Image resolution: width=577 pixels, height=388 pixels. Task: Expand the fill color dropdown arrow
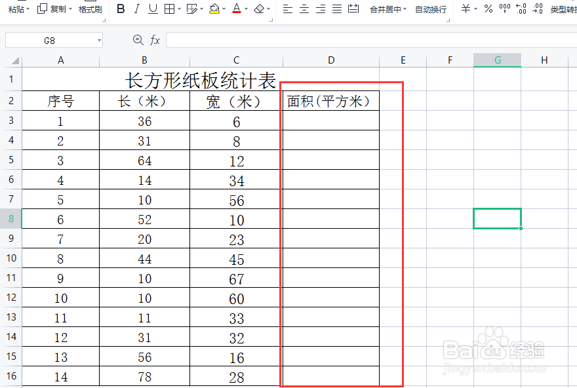(x=224, y=9)
